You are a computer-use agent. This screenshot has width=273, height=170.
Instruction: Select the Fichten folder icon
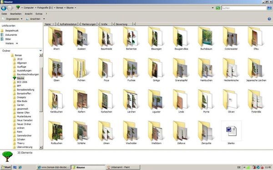pyautogui.click(x=81, y=68)
